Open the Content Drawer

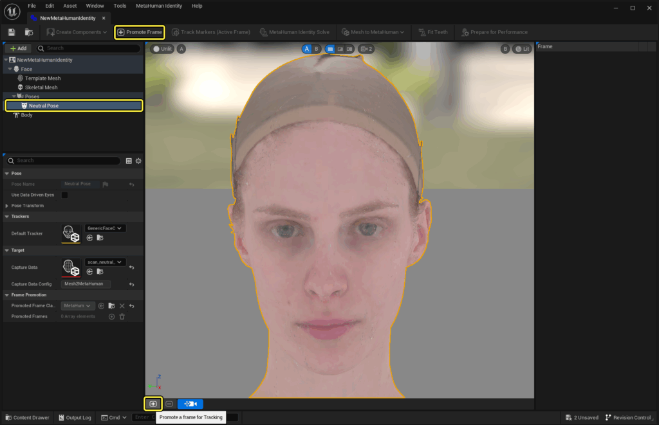[26, 417]
